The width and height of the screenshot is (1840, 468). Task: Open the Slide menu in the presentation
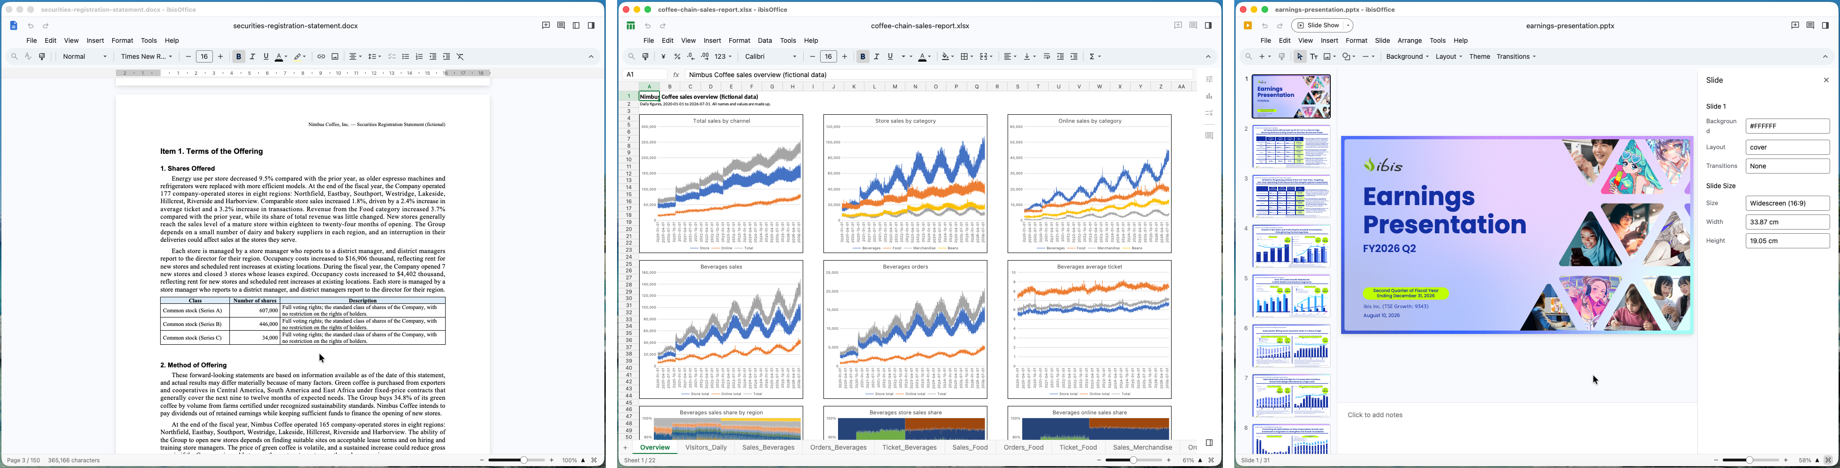point(1382,40)
